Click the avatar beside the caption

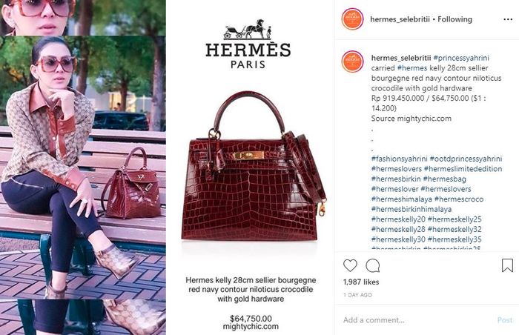click(x=352, y=62)
